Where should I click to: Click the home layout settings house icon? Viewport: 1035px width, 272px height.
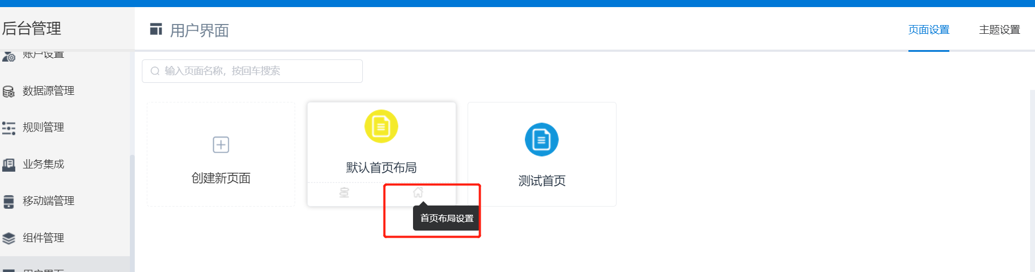coord(418,192)
